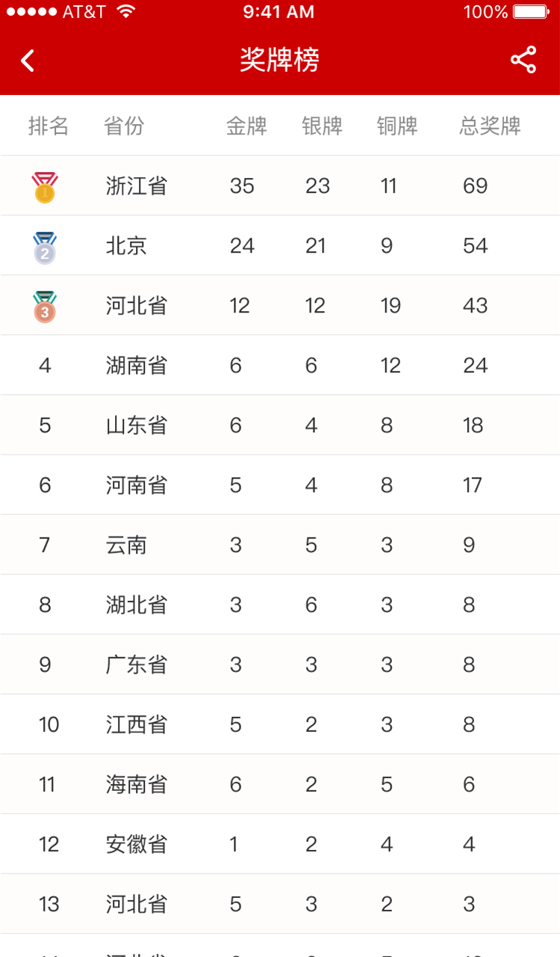Viewport: 560px width, 957px height.
Task: Select the 总奖牌 column header
Action: point(490,126)
